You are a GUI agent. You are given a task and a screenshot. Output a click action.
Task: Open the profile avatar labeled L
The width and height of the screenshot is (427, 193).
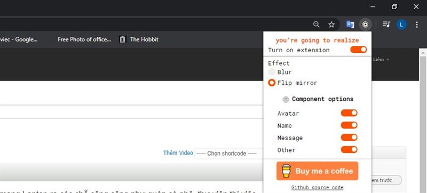pos(401,25)
